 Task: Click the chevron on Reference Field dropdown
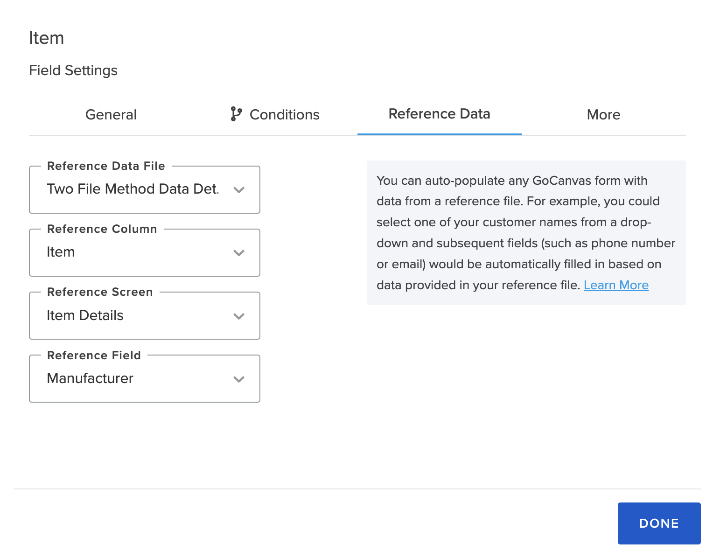coord(239,379)
